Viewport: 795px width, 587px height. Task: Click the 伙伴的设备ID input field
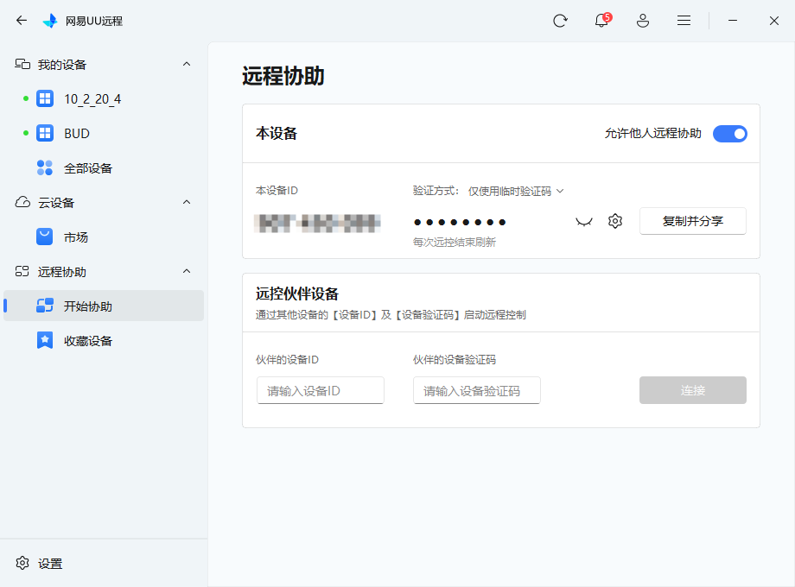tap(320, 390)
